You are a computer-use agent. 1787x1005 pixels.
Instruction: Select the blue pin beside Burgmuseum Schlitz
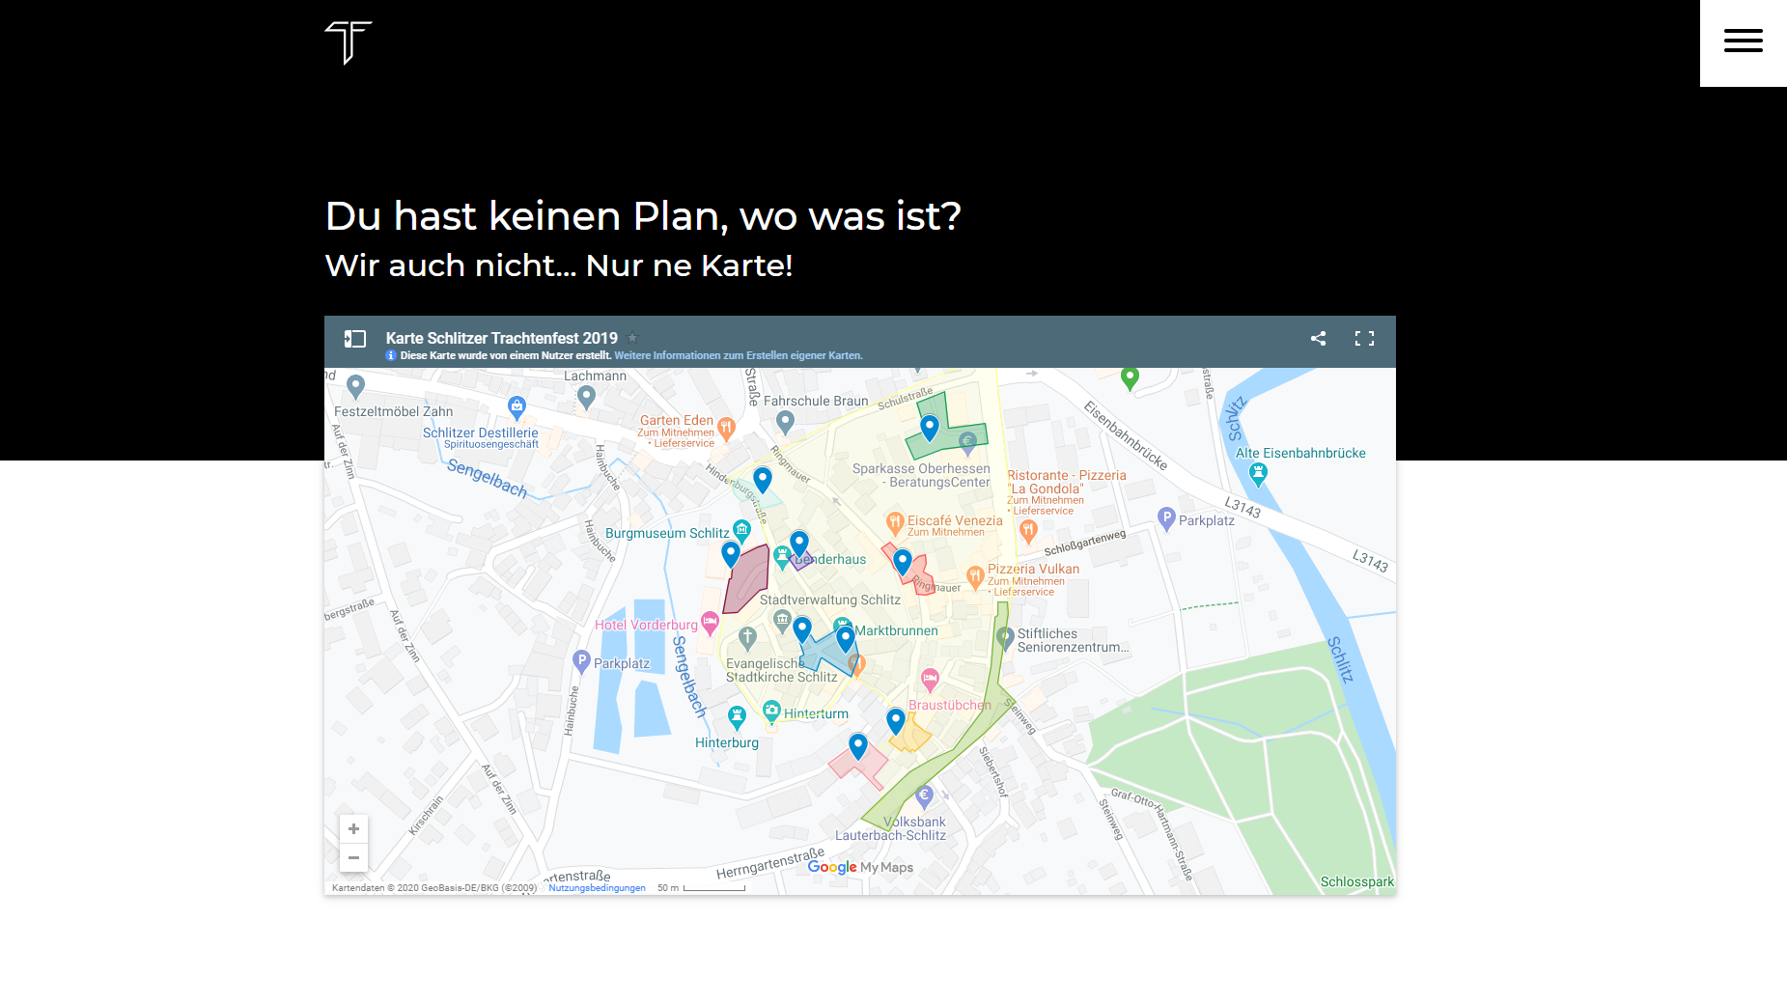pyautogui.click(x=731, y=554)
